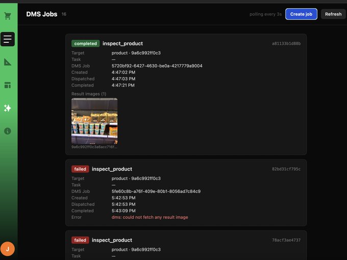This screenshot has height=260, width=347.
Task: Click the Create job button
Action: pyautogui.click(x=301, y=14)
